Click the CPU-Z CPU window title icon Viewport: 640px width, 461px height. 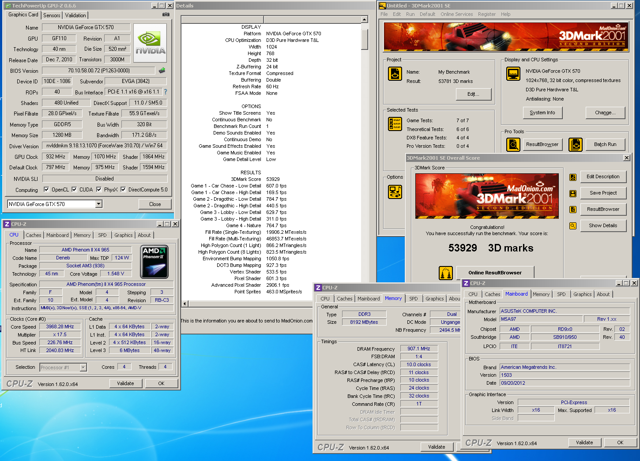(7, 224)
